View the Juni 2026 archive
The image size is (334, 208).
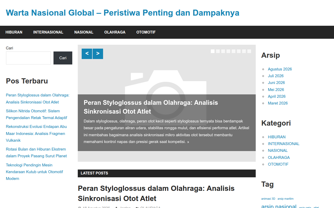point(276,83)
